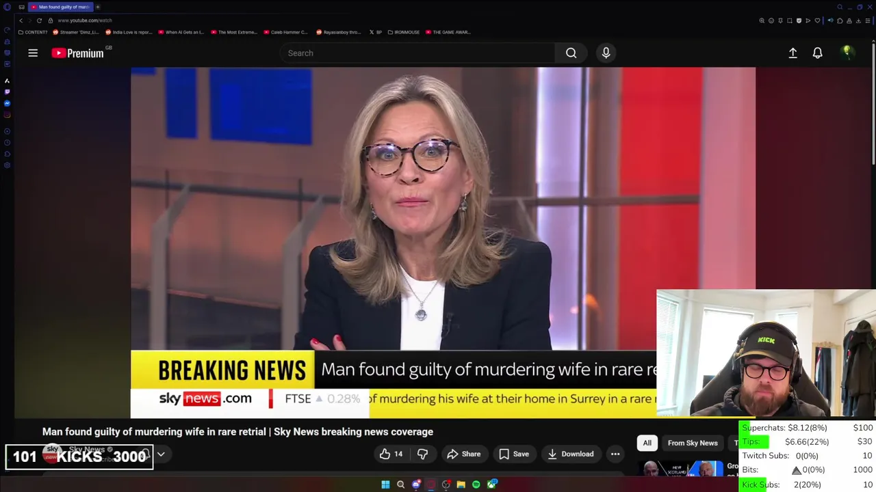This screenshot has height=492, width=876.
Task: Open the title bar tab search magnifier
Action: (x=840, y=7)
